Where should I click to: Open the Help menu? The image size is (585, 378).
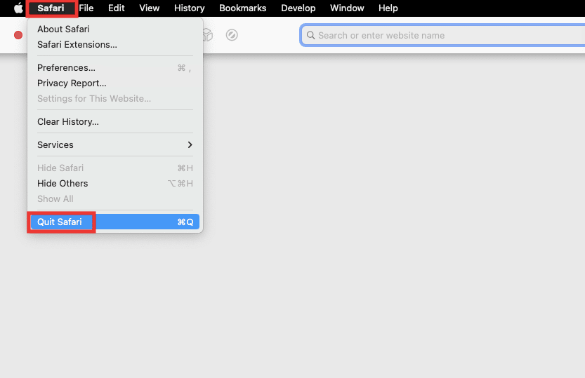[388, 8]
